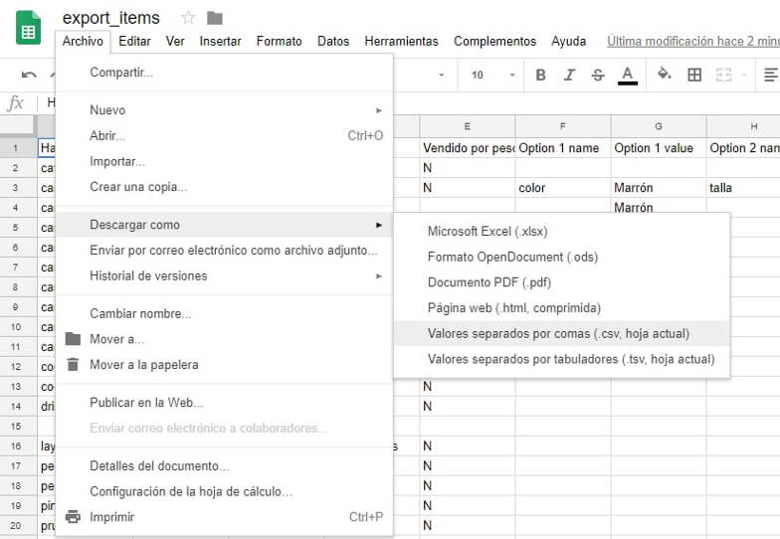The image size is (780, 539).
Task: Open Detalles del documento...
Action: (x=224, y=465)
